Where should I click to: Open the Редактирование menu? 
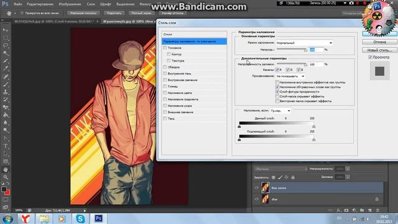click(x=40, y=4)
